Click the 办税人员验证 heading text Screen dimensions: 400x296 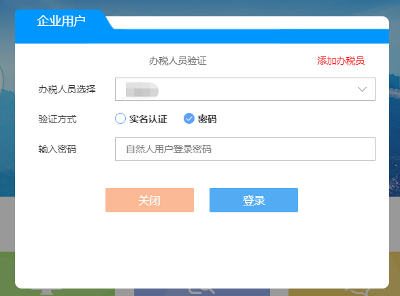pos(178,61)
